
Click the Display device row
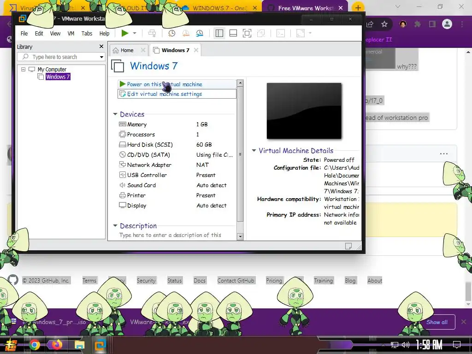coord(176,206)
